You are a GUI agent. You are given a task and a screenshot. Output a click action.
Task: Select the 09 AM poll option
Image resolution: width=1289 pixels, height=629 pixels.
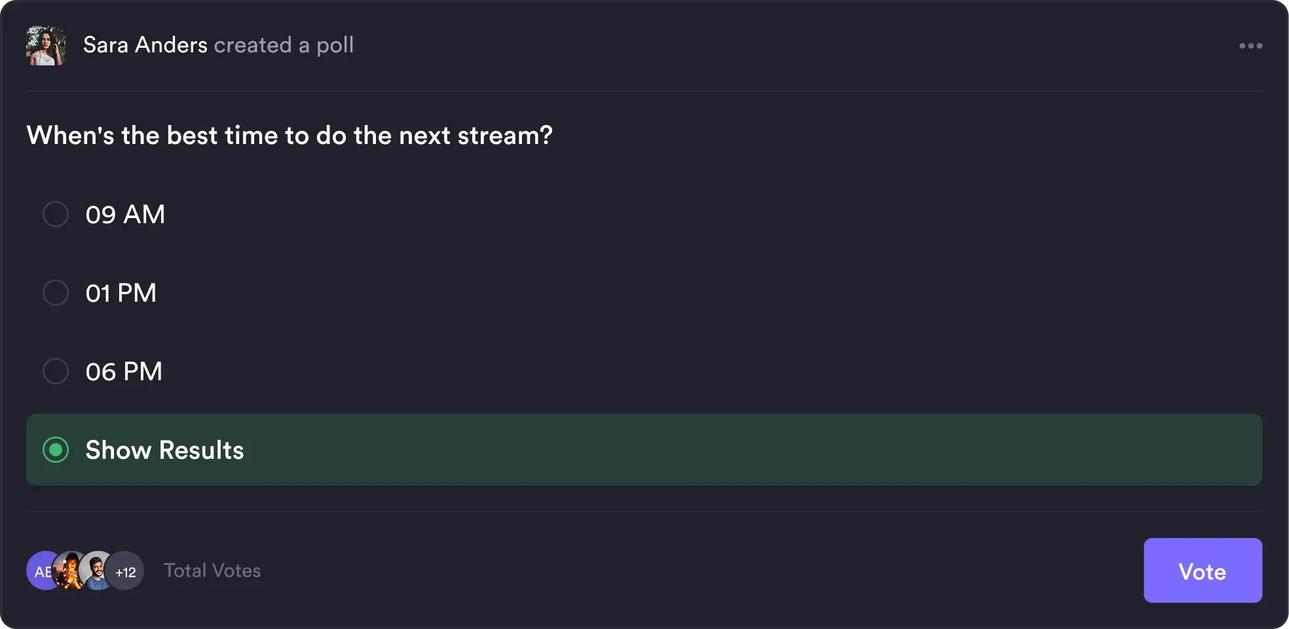point(126,214)
